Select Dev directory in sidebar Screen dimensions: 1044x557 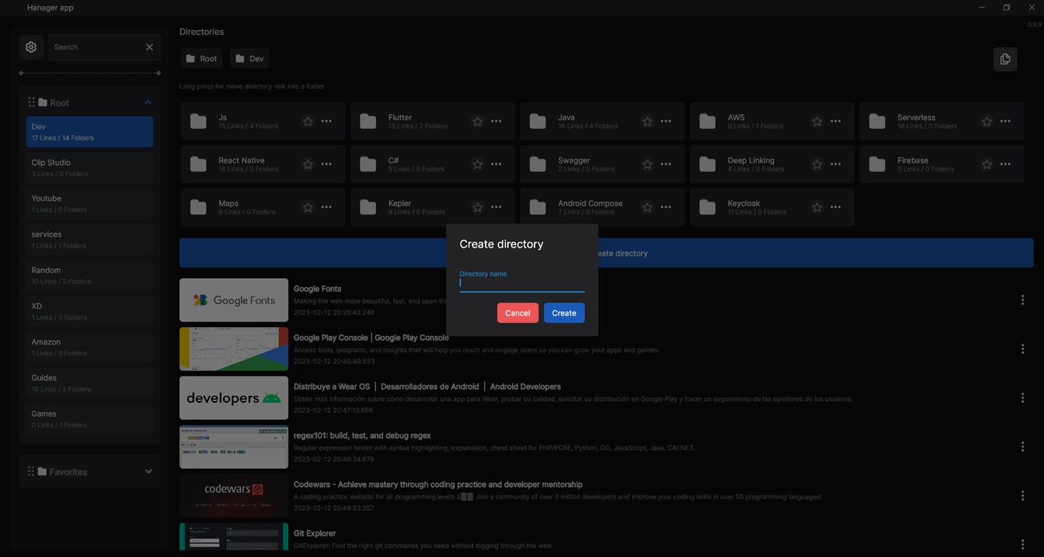90,132
